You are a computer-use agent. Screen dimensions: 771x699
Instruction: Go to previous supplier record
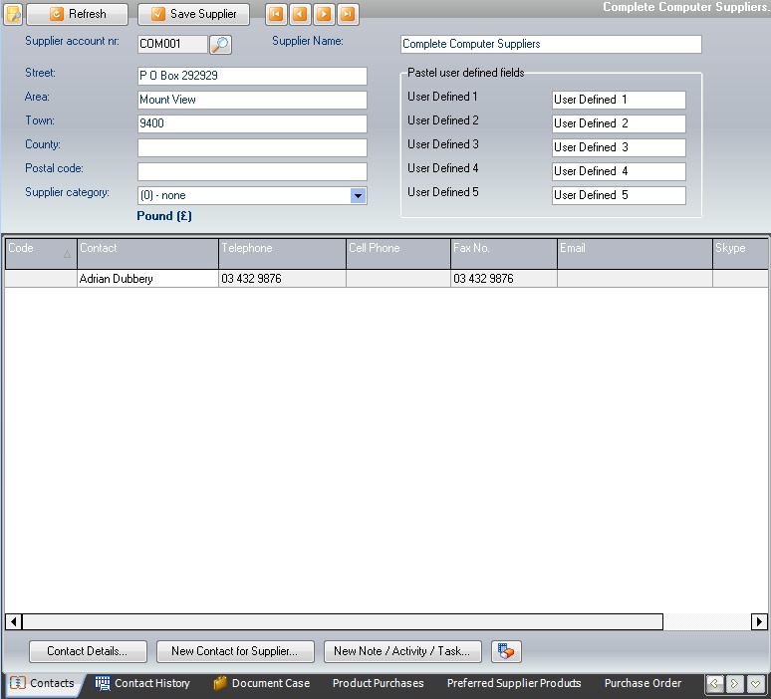point(299,14)
